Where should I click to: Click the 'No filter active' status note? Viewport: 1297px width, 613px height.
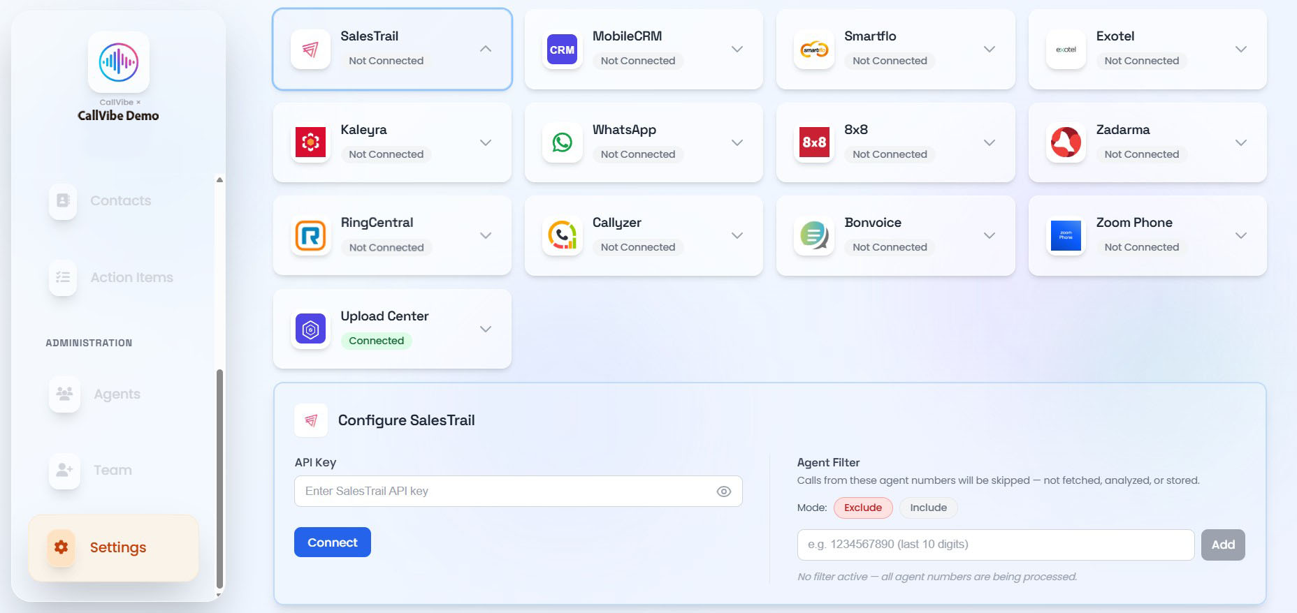[x=937, y=577]
